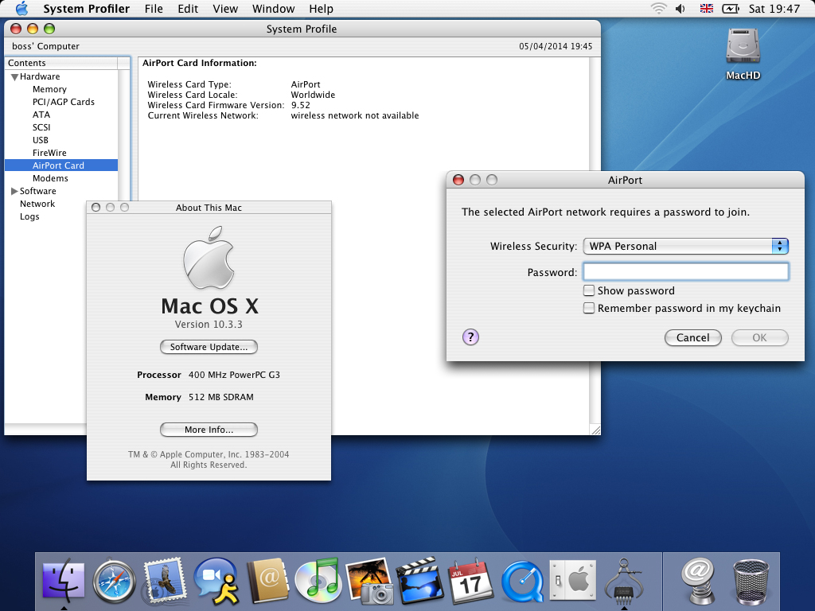815x611 pixels.
Task: Click the Version 10.3.3 text
Action: point(209,325)
